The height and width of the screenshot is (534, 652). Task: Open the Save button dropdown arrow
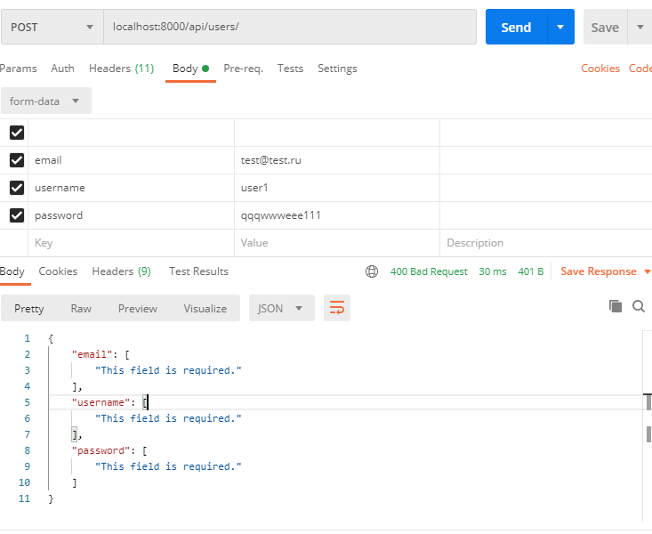click(x=640, y=27)
